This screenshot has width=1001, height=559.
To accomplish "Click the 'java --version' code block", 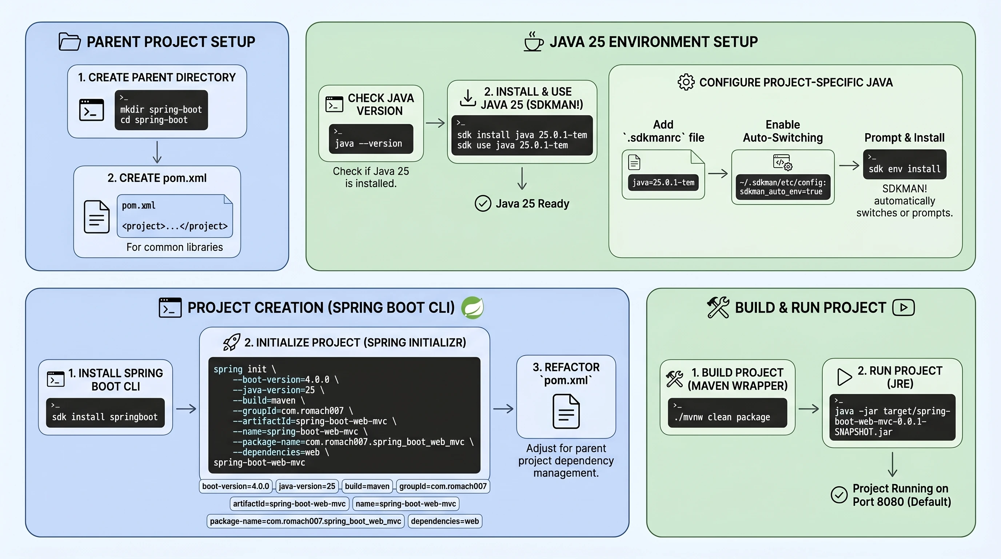I will click(x=371, y=139).
